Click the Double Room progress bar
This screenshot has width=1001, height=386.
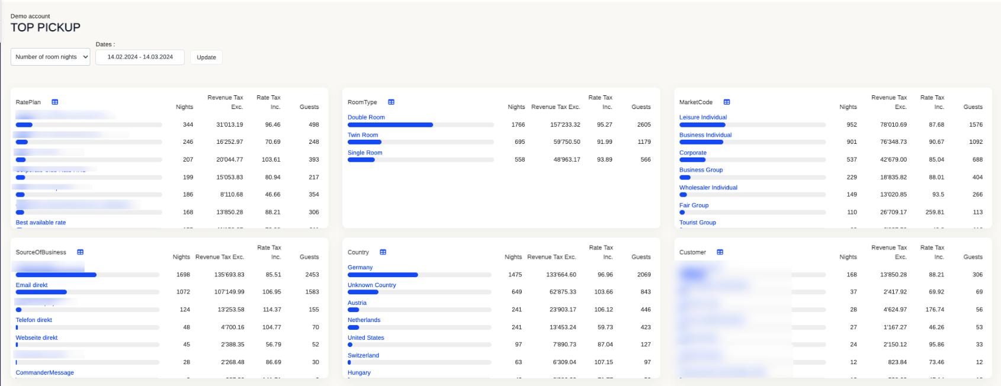pos(420,125)
